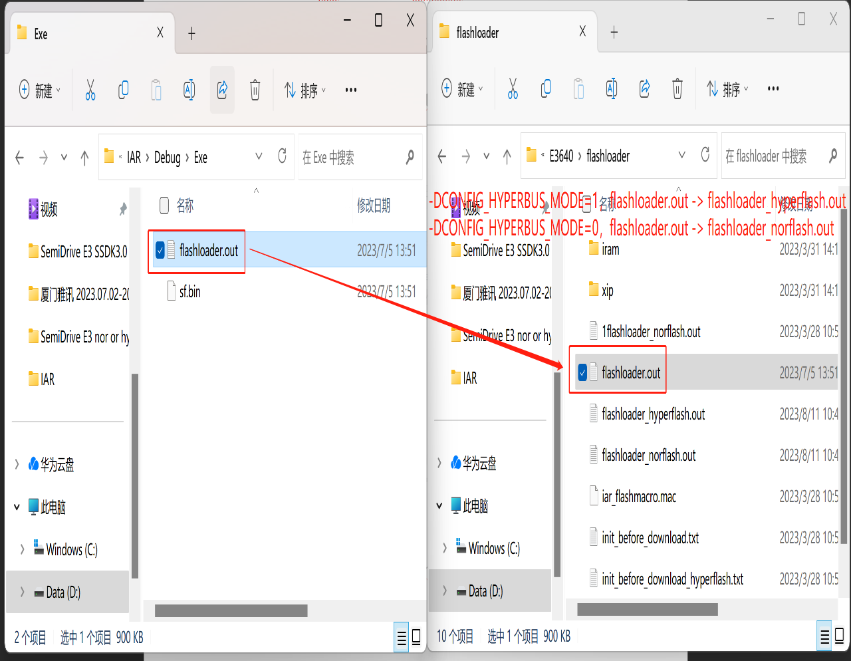Click the Copy icon in Exe window
851x661 pixels.
123,90
